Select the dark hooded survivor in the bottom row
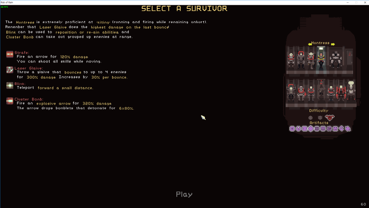 pos(321,92)
